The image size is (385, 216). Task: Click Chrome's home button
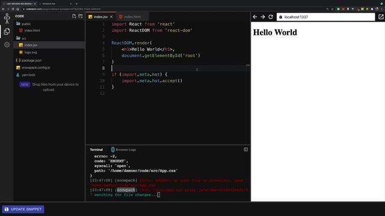[x=17, y=9]
